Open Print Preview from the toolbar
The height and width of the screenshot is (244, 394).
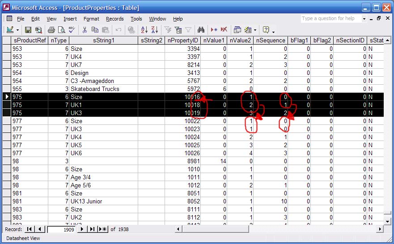click(61, 30)
